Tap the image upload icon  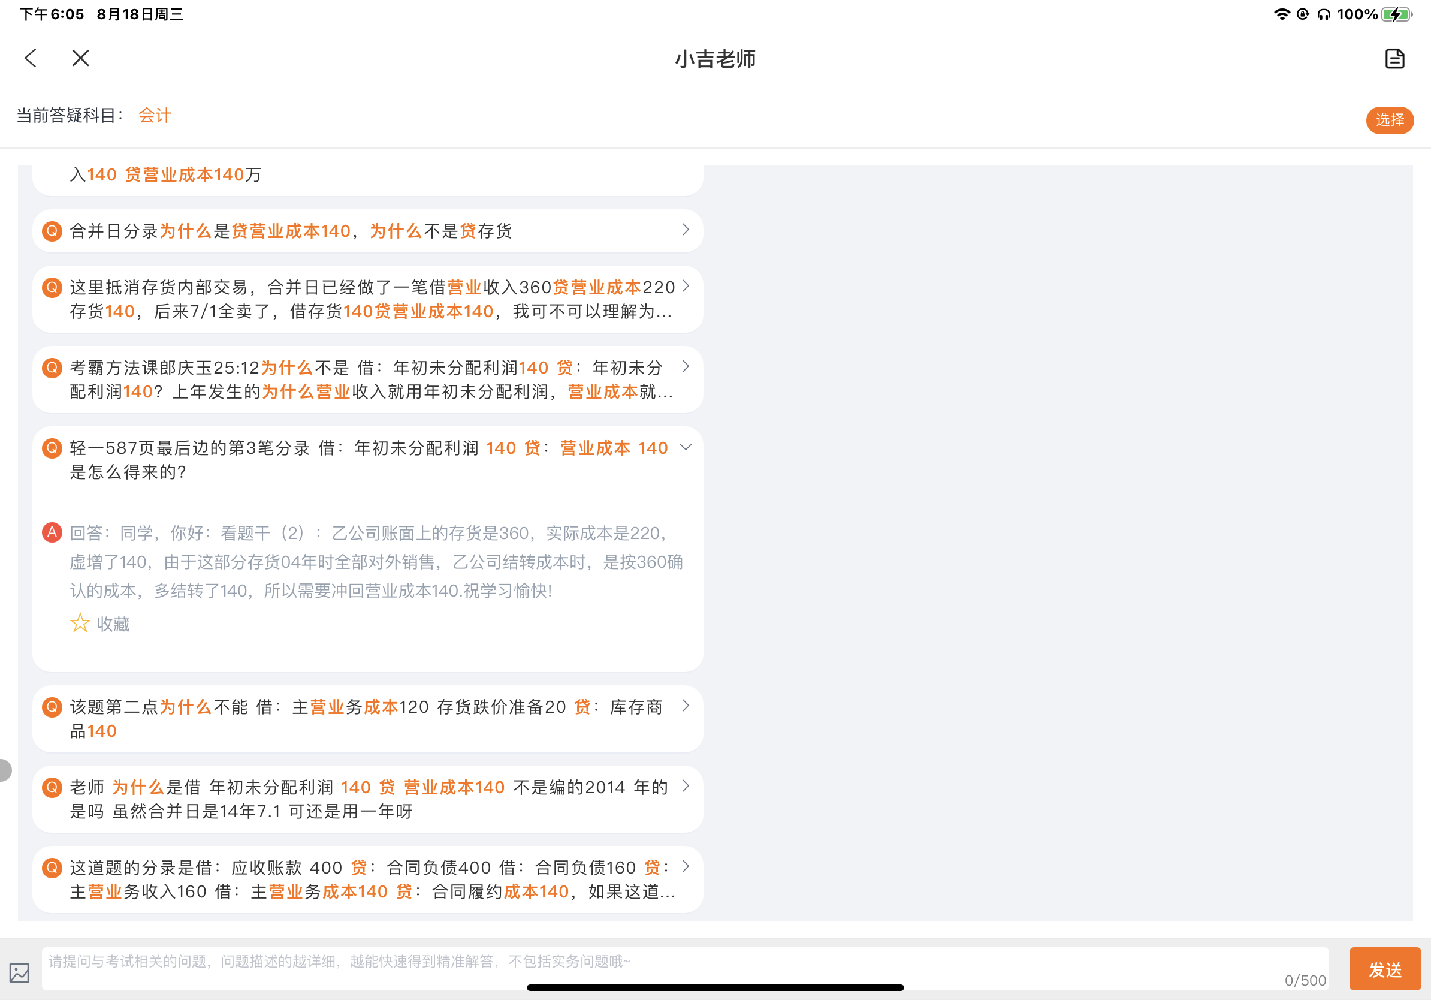(x=19, y=972)
